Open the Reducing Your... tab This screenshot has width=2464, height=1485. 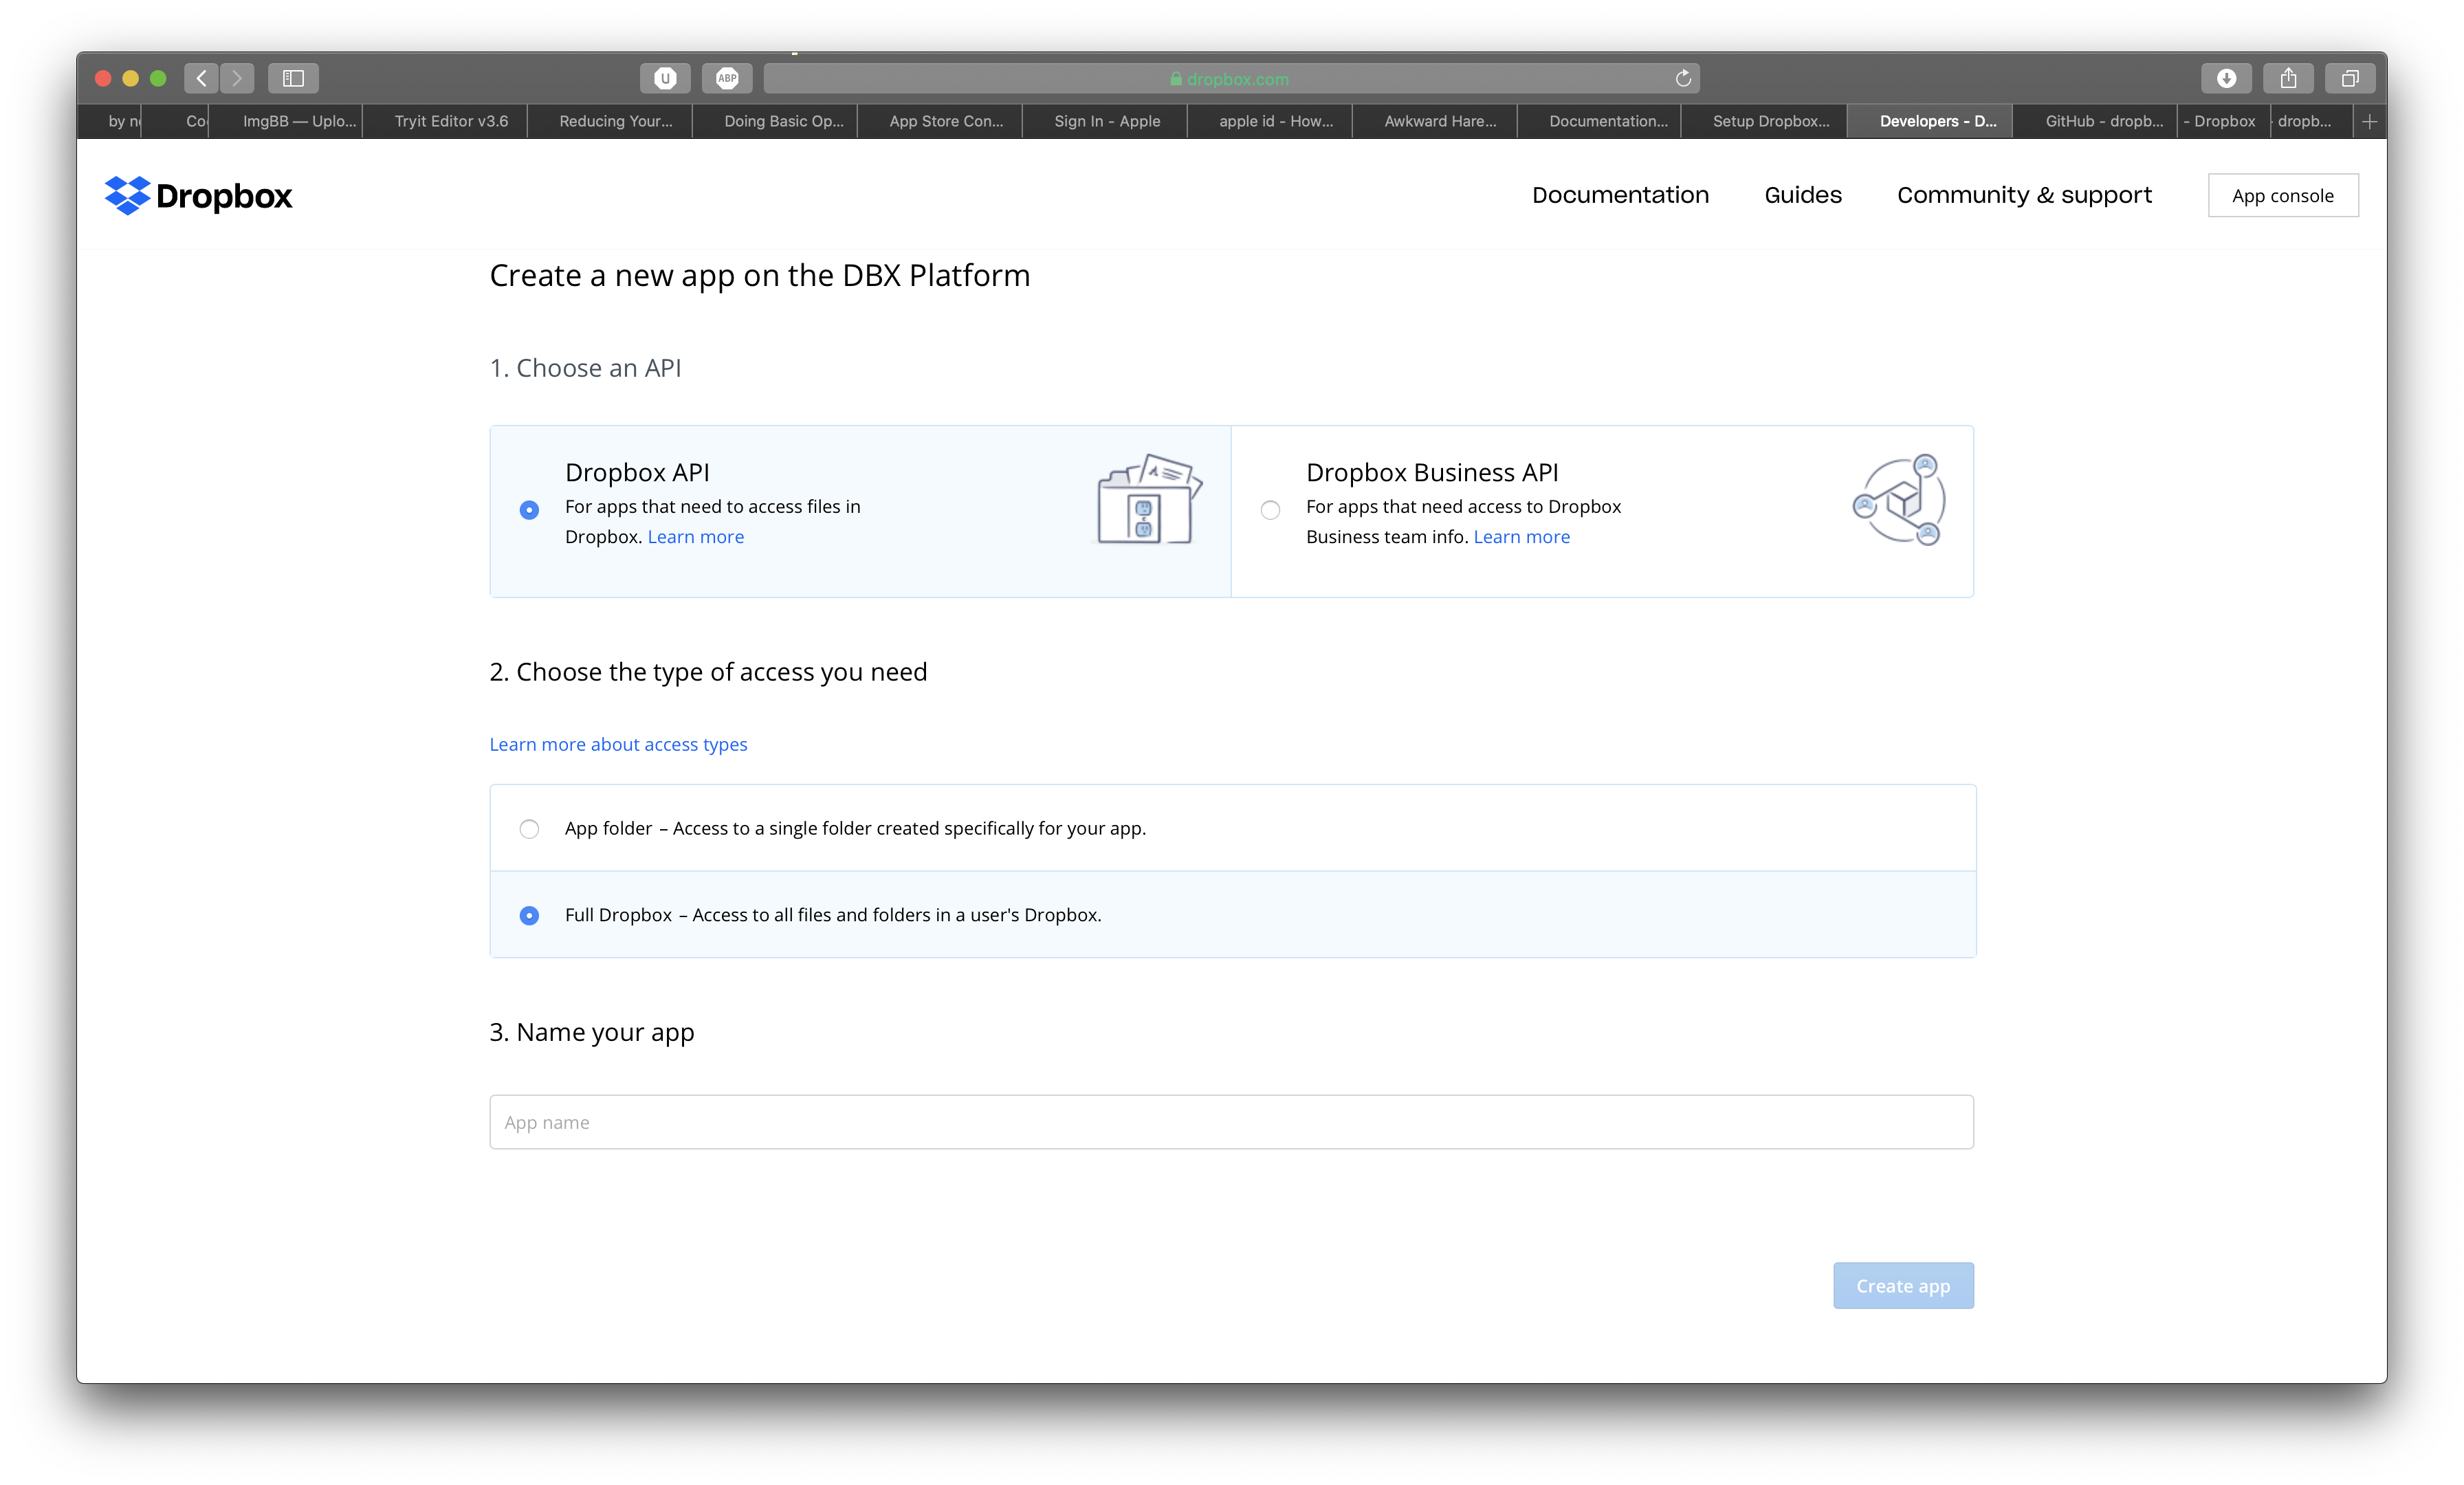611,121
